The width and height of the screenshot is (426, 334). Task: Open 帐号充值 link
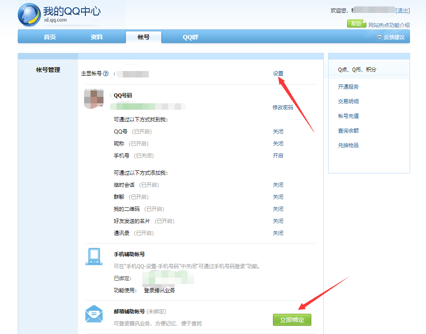[x=348, y=116]
